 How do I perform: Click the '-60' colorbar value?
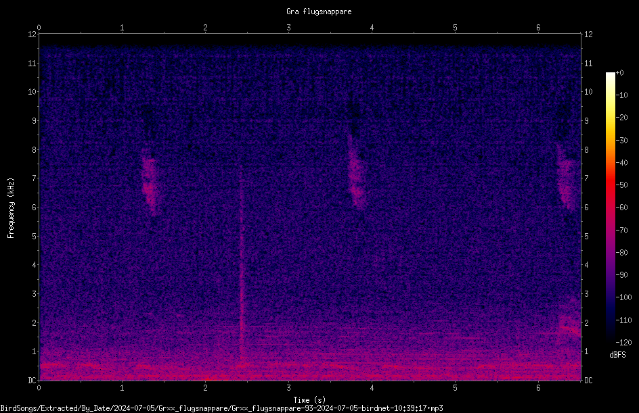point(621,208)
